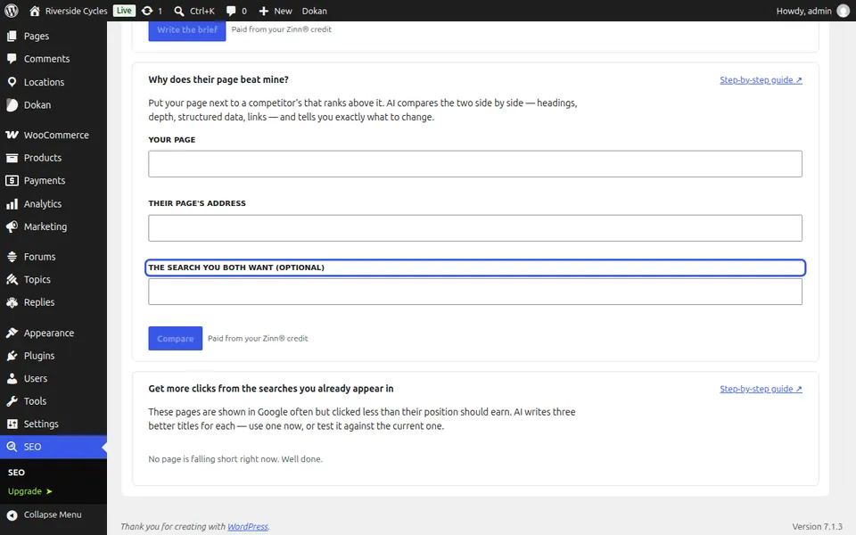The image size is (856, 535).
Task: Click the Pages sidebar icon
Action: coord(12,36)
